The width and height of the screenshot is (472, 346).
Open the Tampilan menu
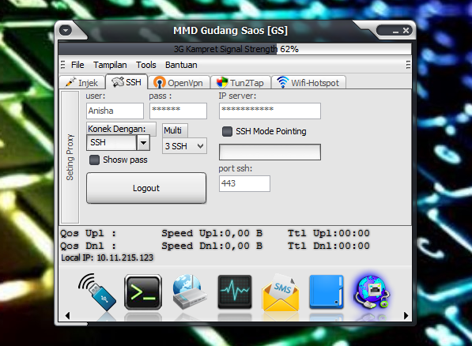pos(110,65)
